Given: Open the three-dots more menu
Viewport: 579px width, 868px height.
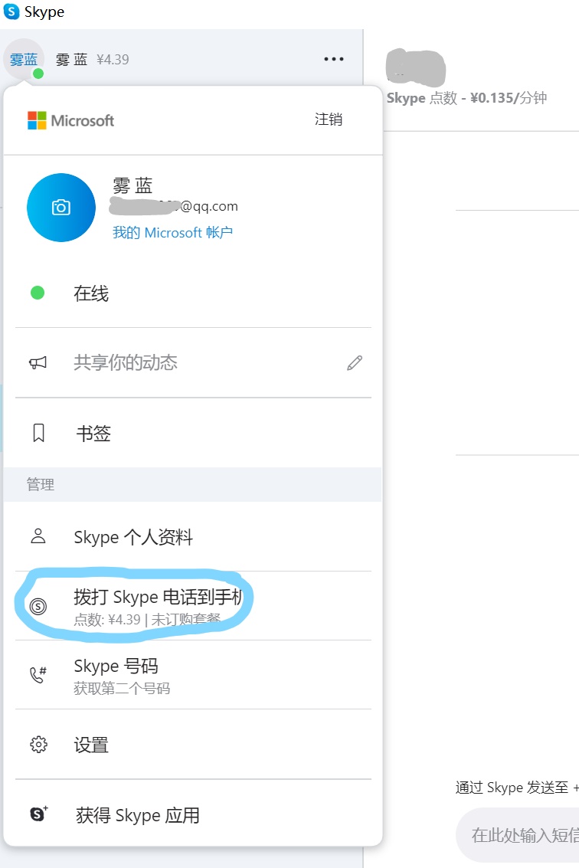Looking at the screenshot, I should click(x=334, y=59).
